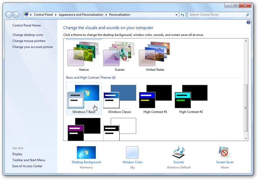This screenshot has width=258, height=180.
Task: Open Change desktop icons
Action: (28, 35)
